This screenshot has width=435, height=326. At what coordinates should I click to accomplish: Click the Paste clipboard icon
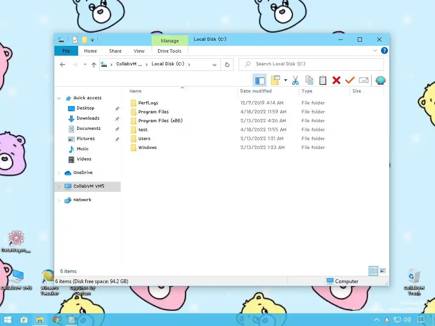pyautogui.click(x=323, y=80)
